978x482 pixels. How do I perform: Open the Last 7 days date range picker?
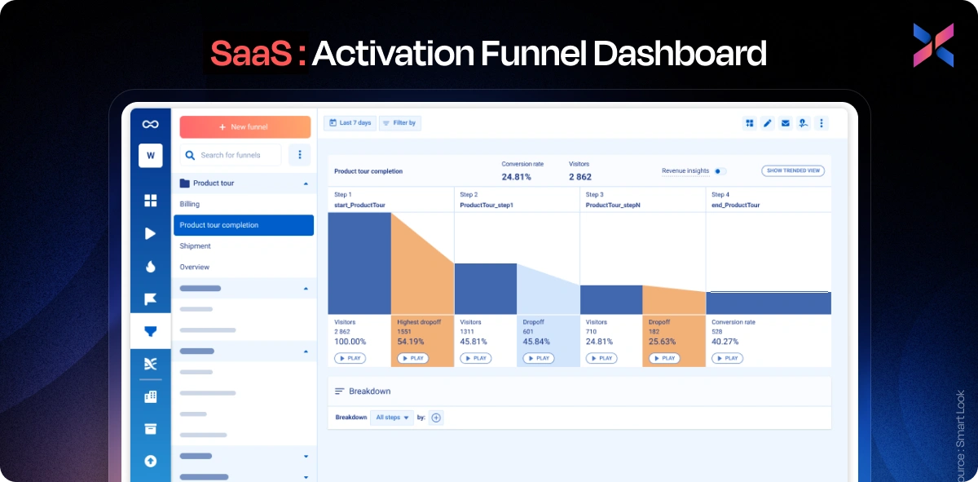click(350, 123)
